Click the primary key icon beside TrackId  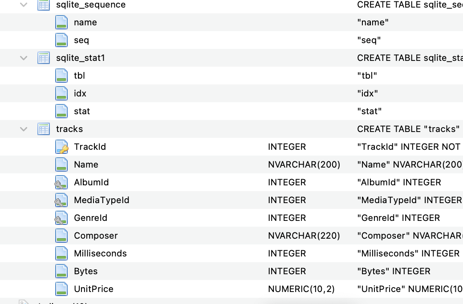(61, 147)
